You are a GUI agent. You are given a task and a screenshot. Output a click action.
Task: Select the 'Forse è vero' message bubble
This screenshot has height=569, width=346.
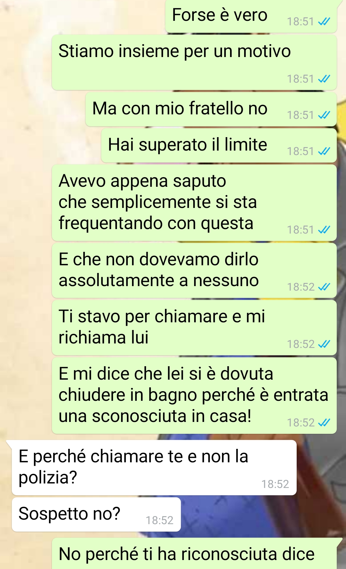pos(251,16)
